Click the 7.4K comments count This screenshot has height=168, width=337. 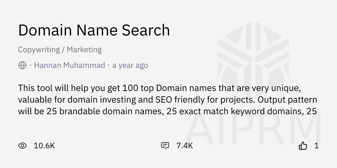[x=185, y=146]
